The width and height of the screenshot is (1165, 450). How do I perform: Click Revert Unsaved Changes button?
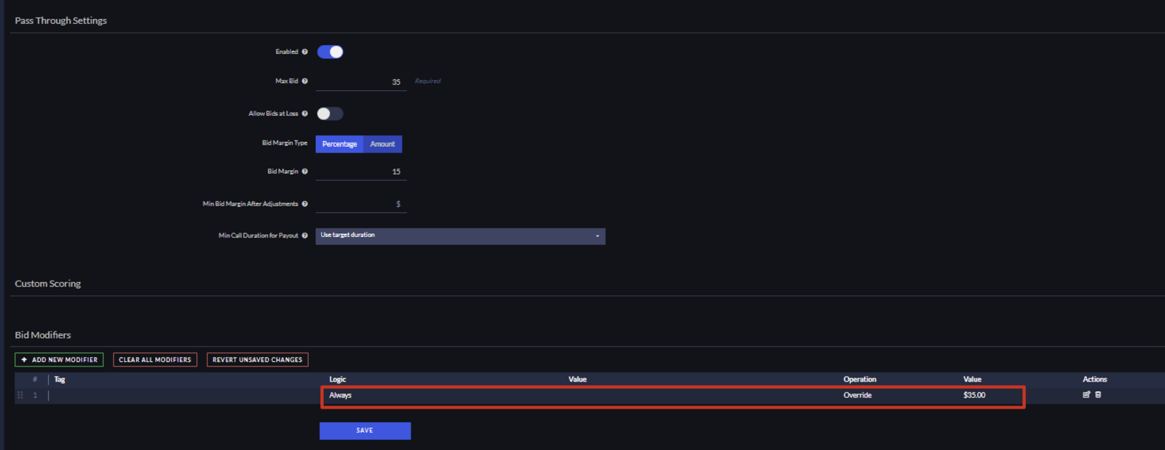pyautogui.click(x=257, y=360)
